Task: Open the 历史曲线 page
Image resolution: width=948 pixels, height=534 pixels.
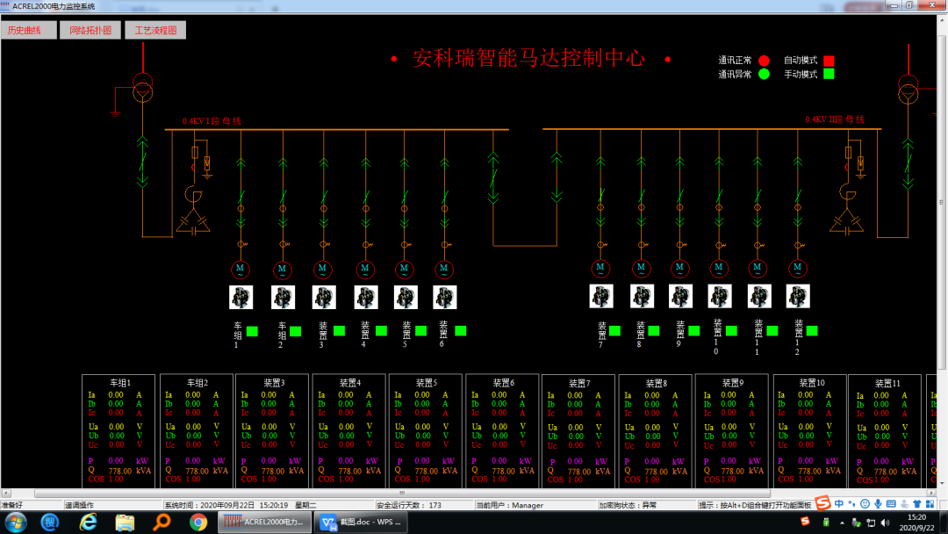Action: tap(28, 30)
